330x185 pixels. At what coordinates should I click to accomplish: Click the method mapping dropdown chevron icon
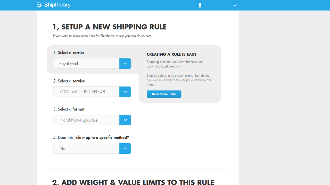[125, 148]
